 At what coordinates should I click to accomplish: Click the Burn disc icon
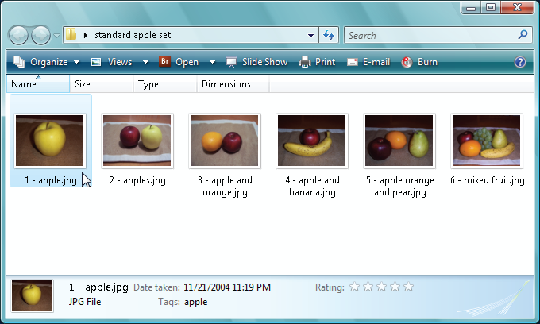tap(407, 62)
